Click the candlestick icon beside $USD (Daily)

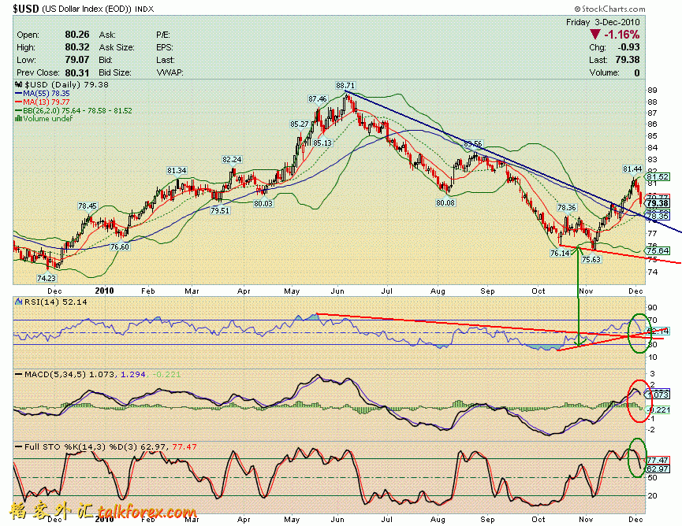pyautogui.click(x=18, y=85)
